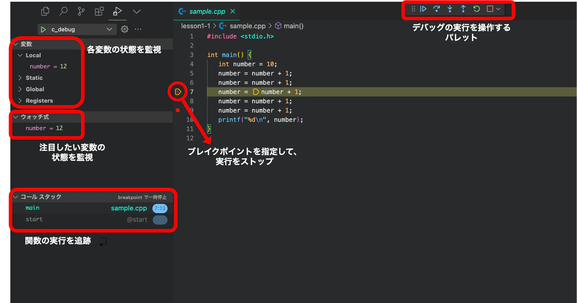Open the Explorer view in the activity bar
The width and height of the screenshot is (577, 303).
45,11
